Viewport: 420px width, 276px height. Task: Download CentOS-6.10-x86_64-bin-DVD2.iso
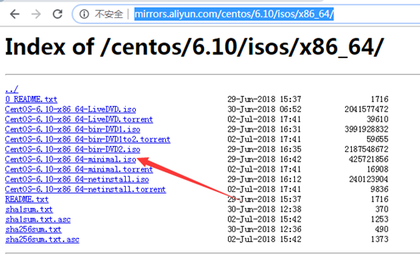click(x=73, y=150)
